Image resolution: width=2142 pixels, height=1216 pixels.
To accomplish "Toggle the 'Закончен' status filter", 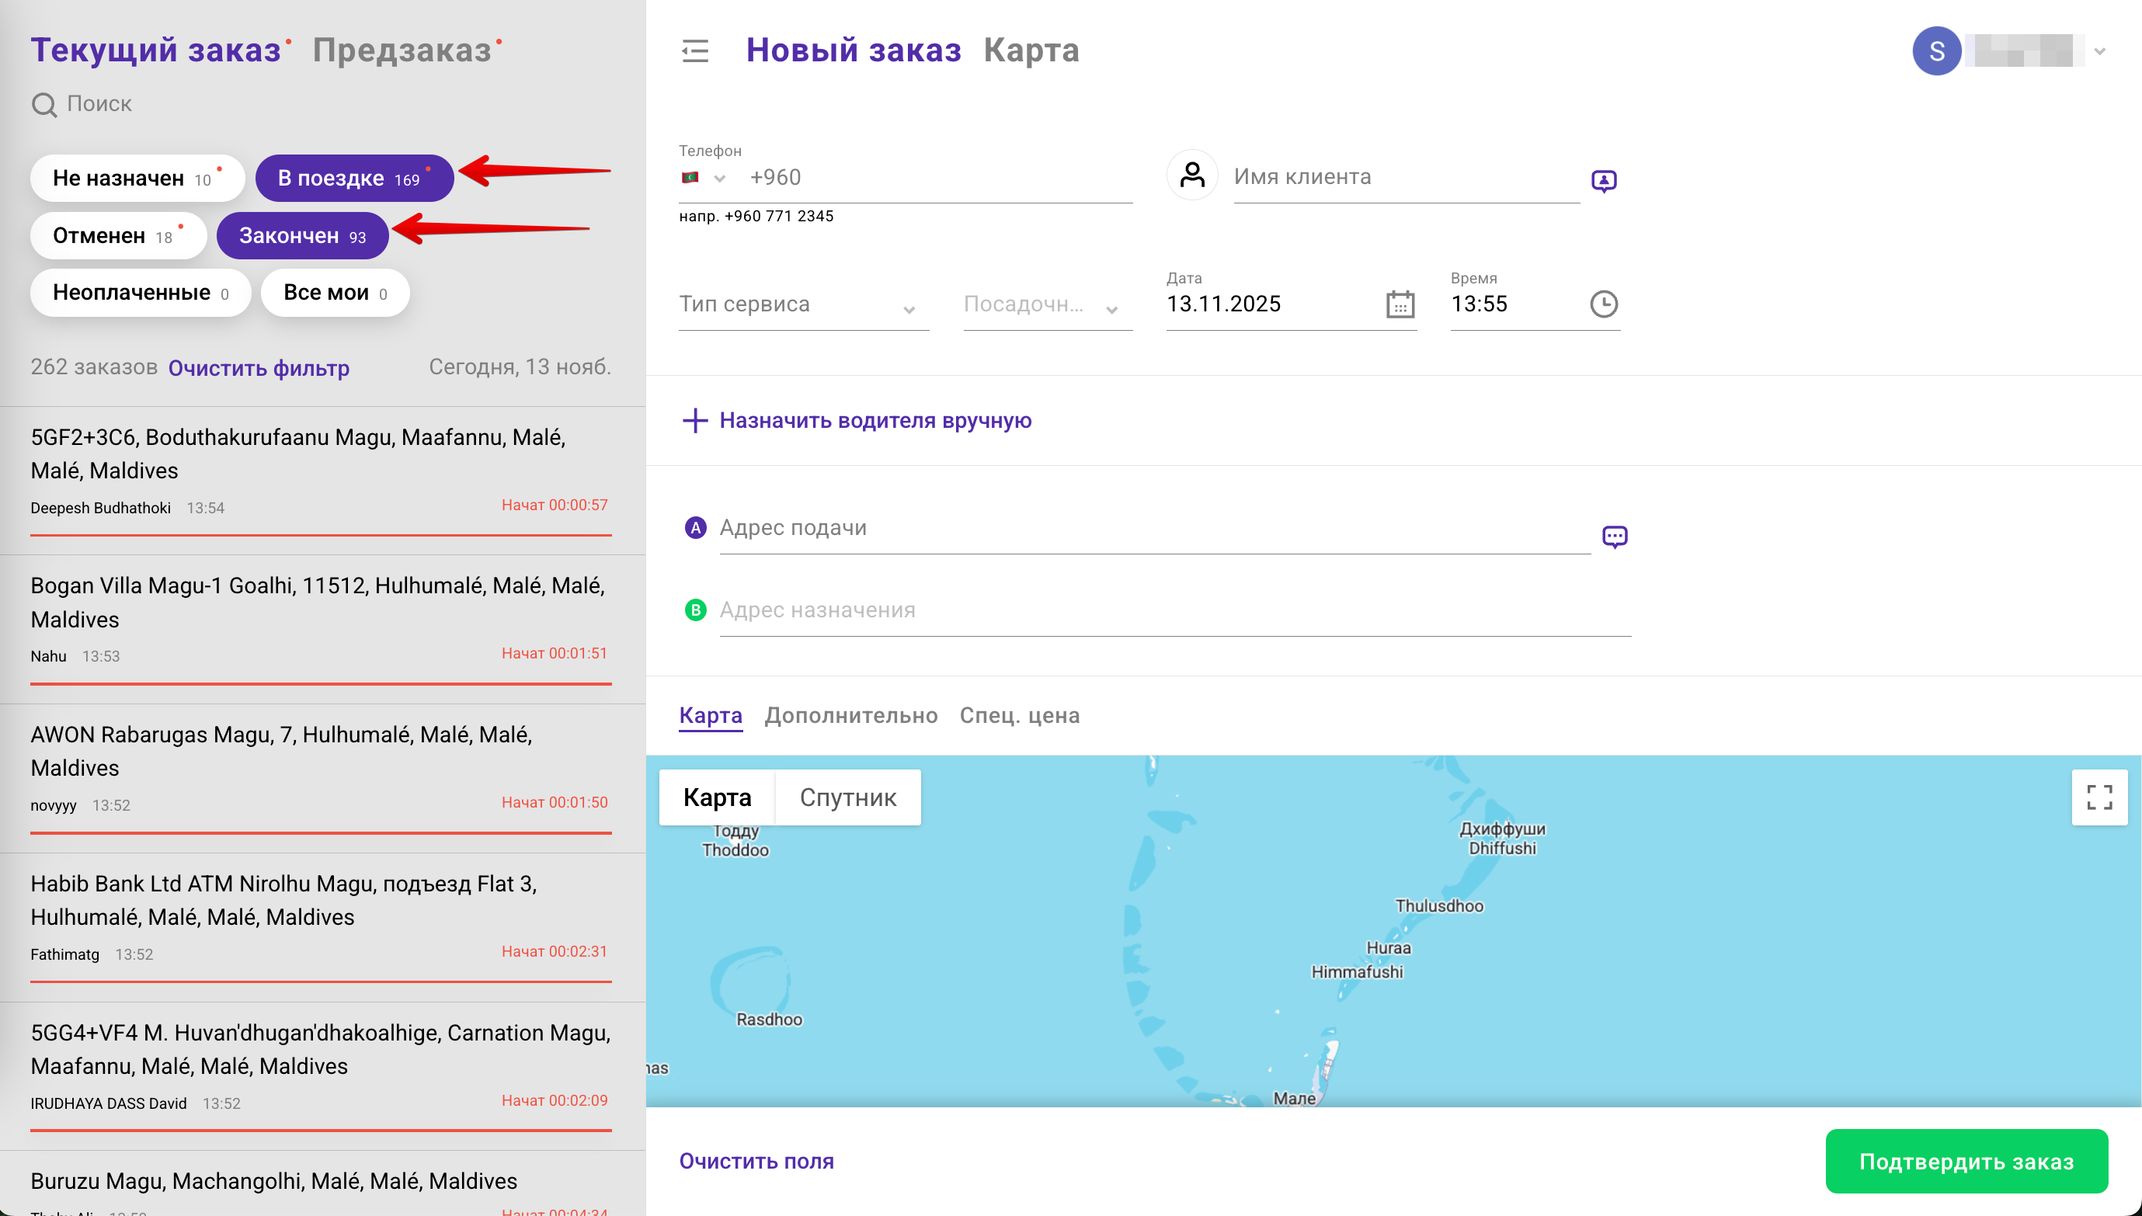I will pos(302,235).
